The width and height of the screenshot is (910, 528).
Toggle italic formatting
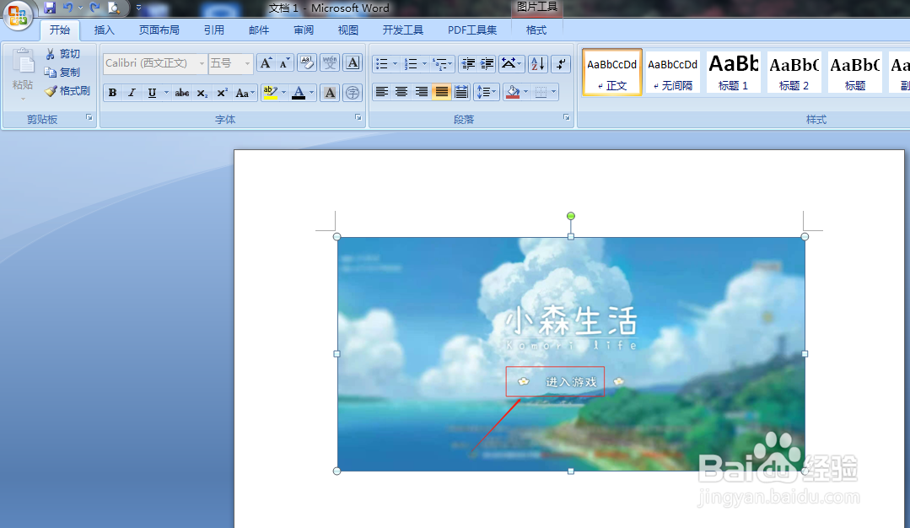132,93
